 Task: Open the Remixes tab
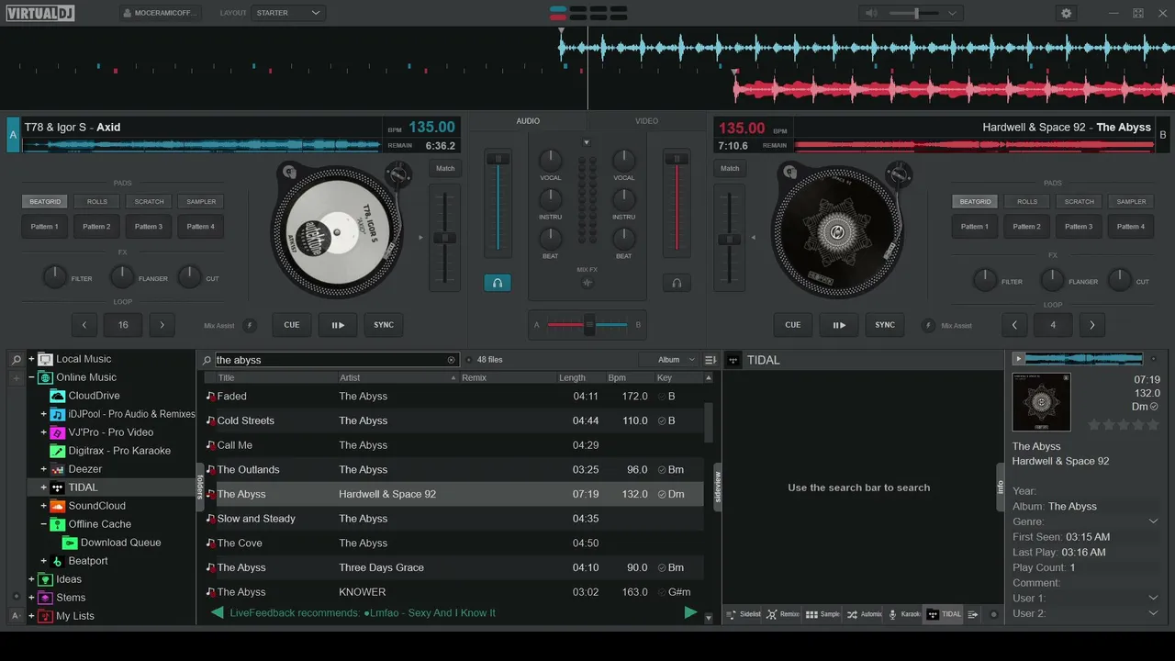click(783, 614)
